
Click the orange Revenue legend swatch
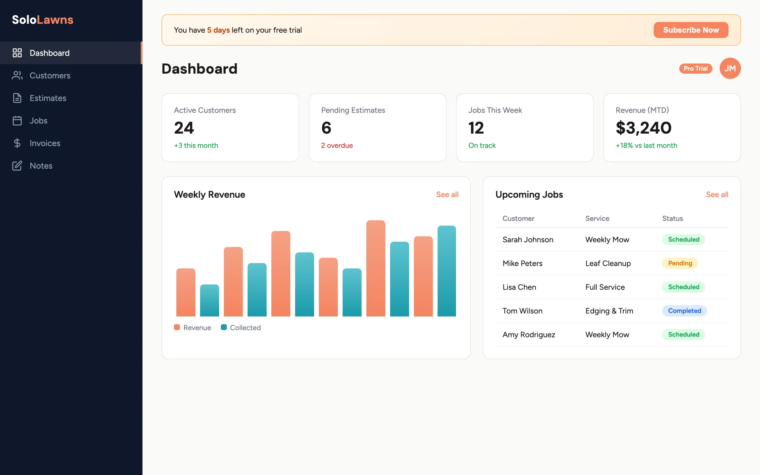pos(177,327)
